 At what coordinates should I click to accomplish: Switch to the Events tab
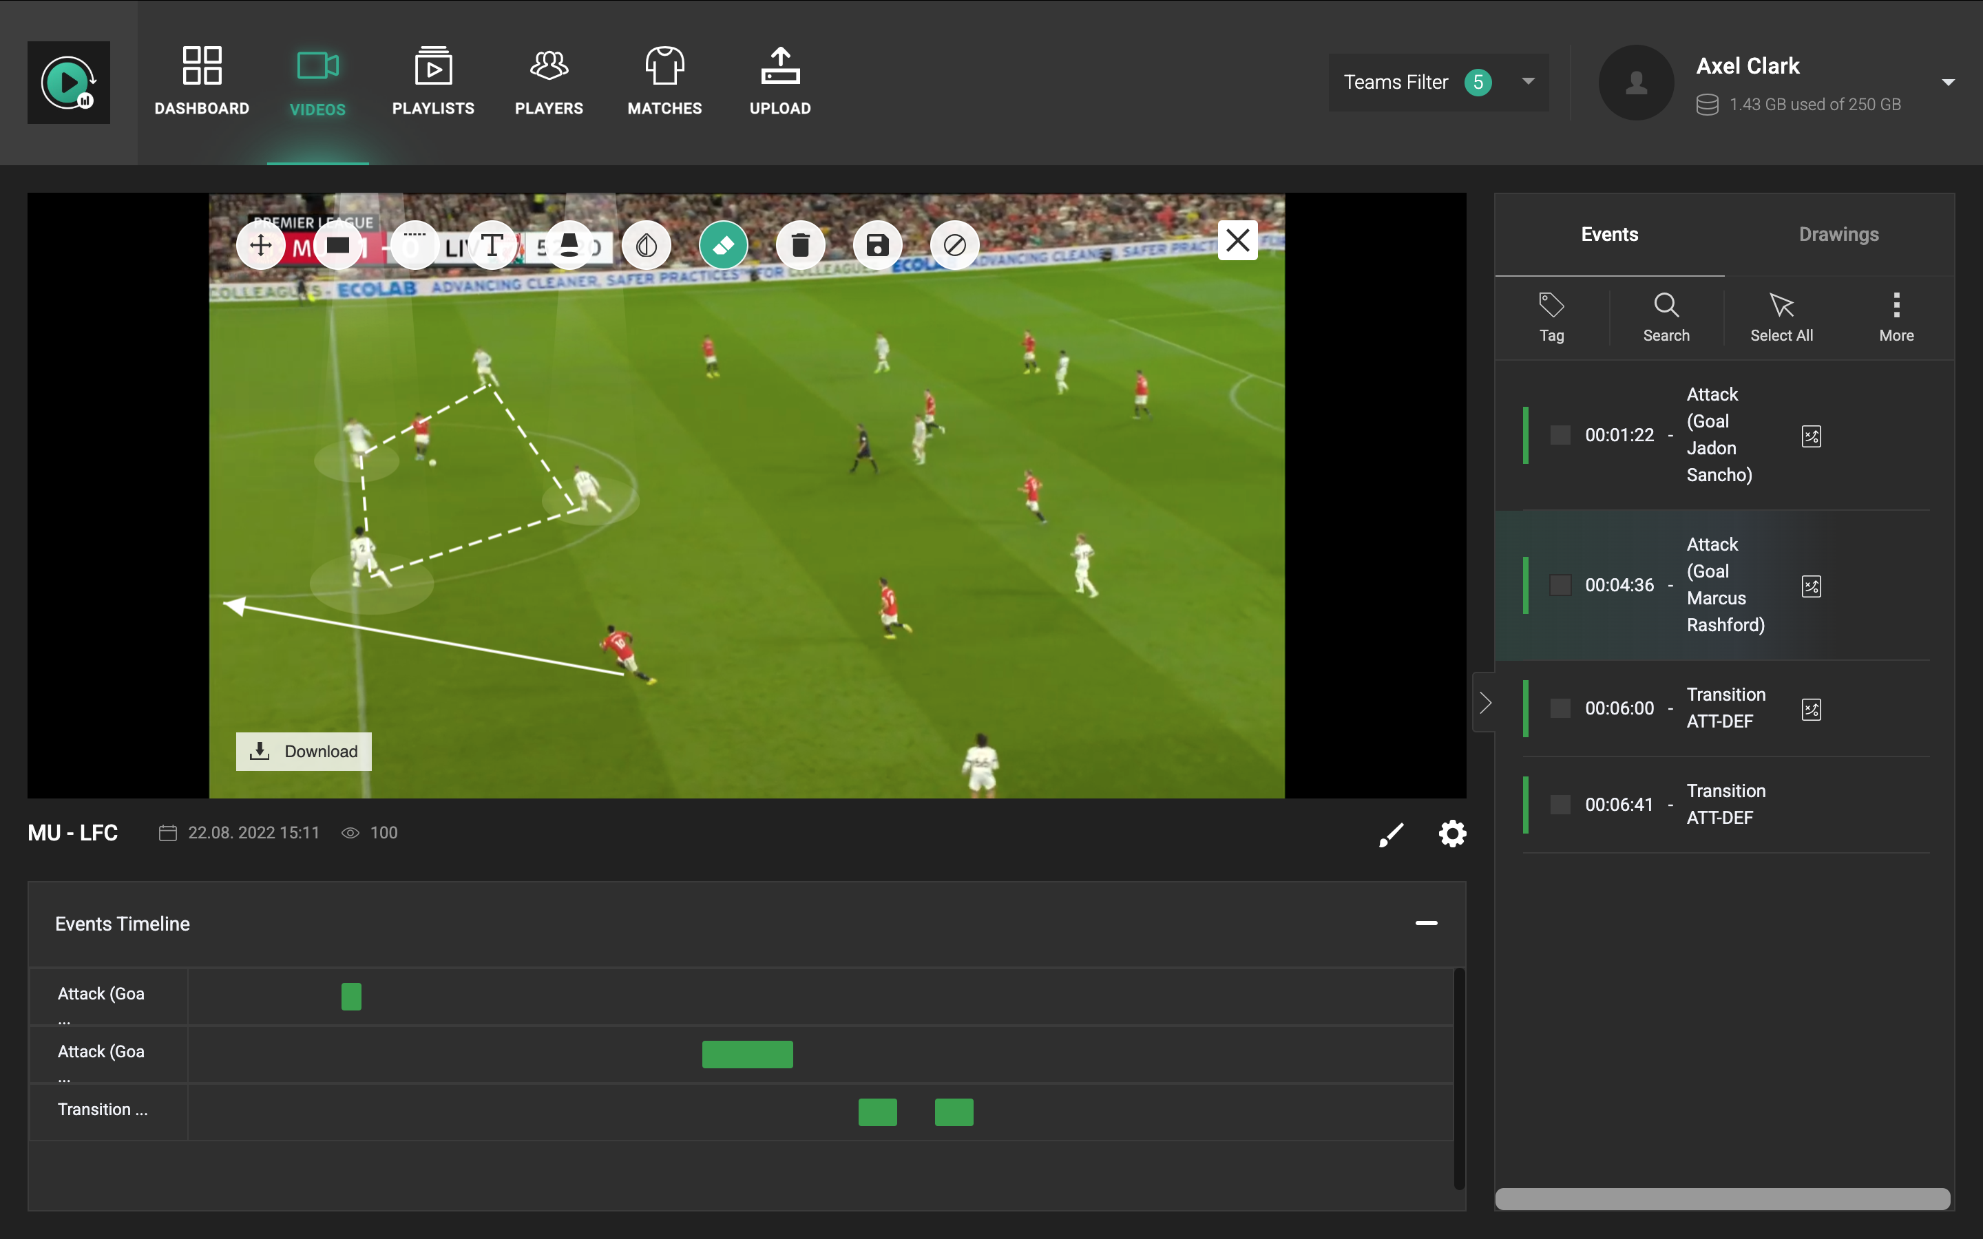[x=1609, y=234]
